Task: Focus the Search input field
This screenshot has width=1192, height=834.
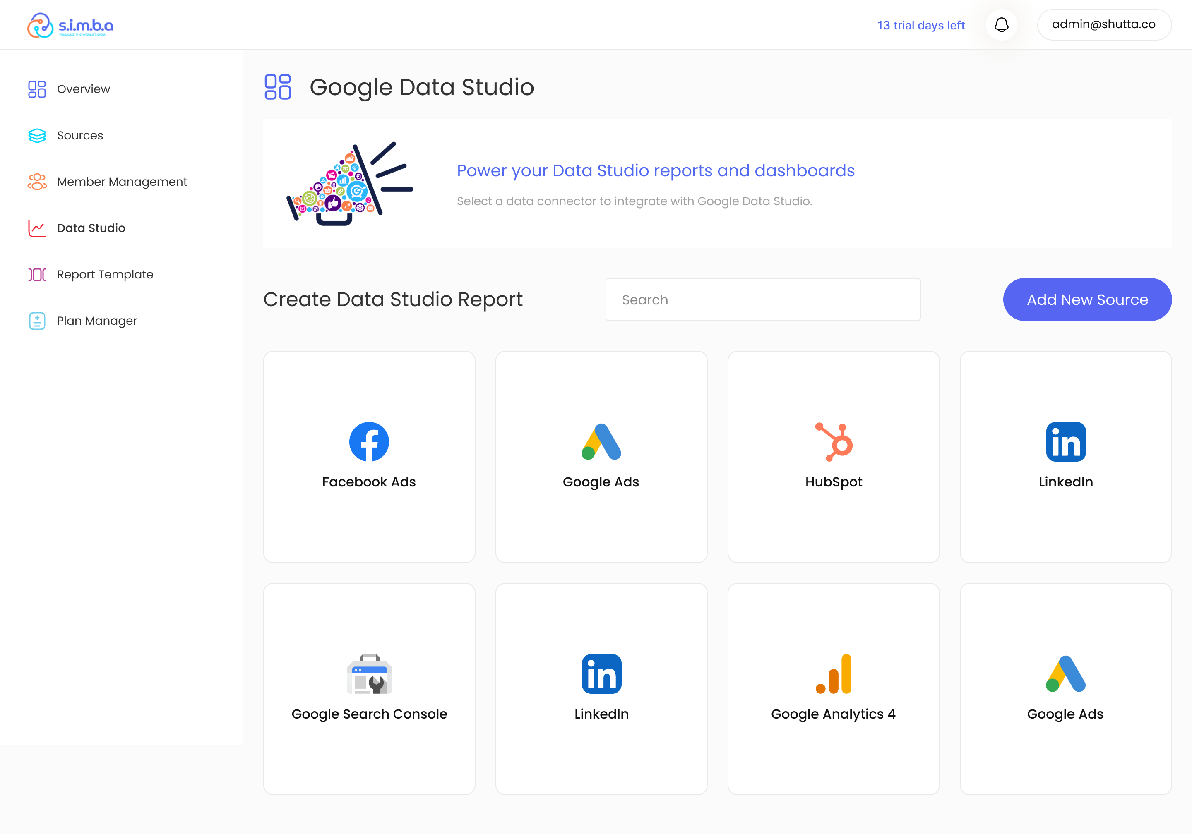Action: [x=763, y=300]
